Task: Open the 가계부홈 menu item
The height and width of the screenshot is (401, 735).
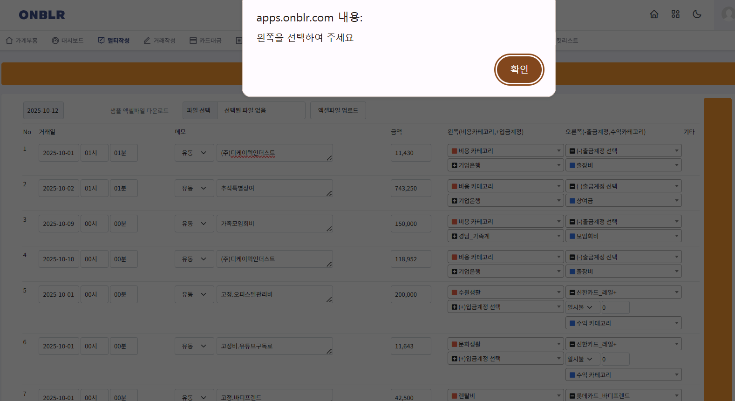Action: click(x=22, y=41)
